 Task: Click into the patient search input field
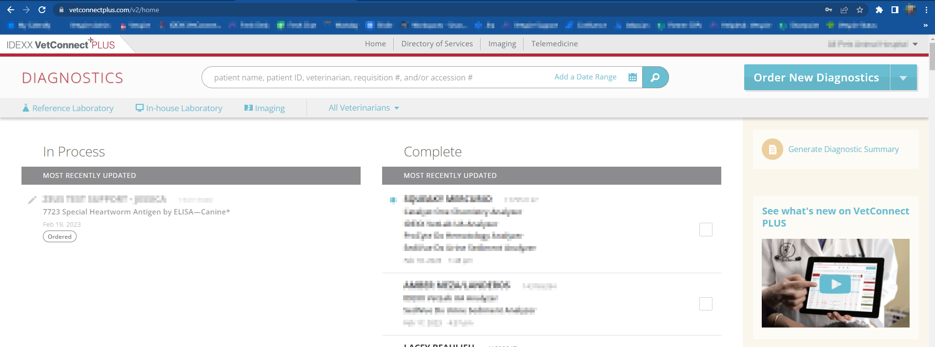(x=371, y=77)
